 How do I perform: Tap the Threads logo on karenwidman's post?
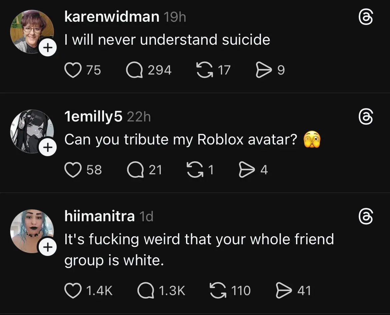pyautogui.click(x=365, y=17)
